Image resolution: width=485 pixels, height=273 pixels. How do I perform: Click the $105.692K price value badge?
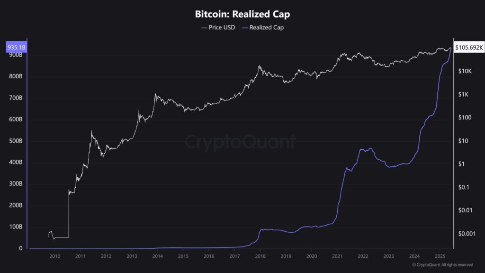click(x=469, y=47)
